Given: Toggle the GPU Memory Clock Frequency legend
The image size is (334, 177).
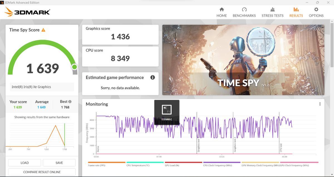Looking at the screenshot, I should coord(260,164).
